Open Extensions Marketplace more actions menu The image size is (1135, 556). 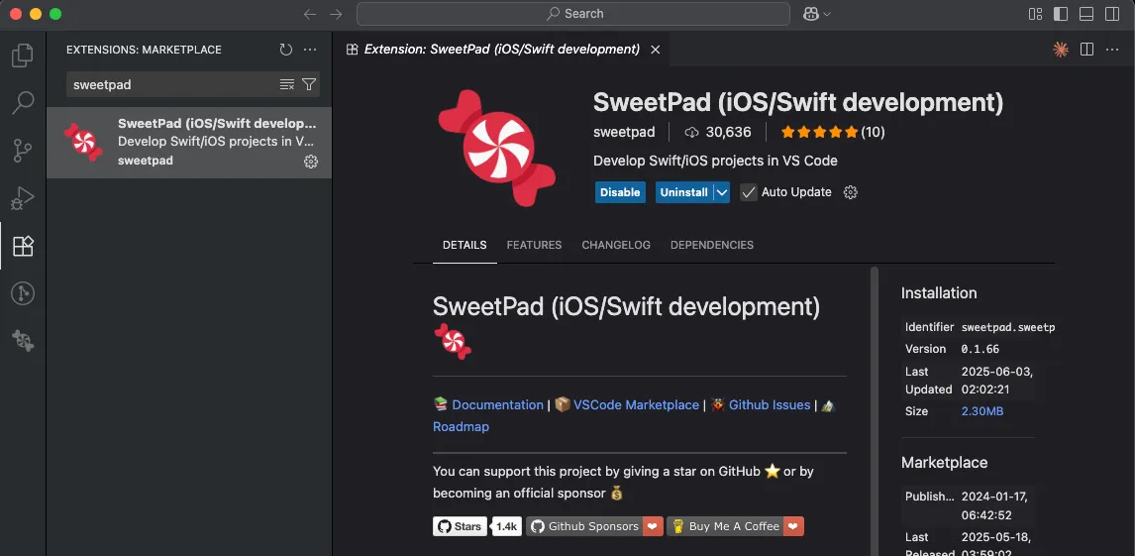click(x=310, y=50)
